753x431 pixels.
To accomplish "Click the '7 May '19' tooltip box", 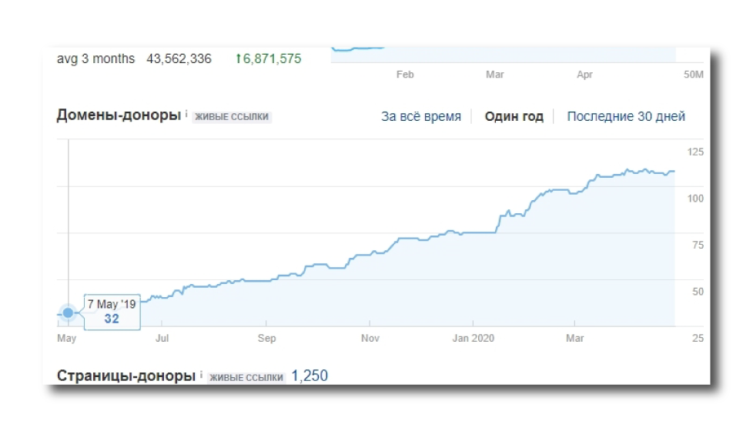I will [x=112, y=312].
